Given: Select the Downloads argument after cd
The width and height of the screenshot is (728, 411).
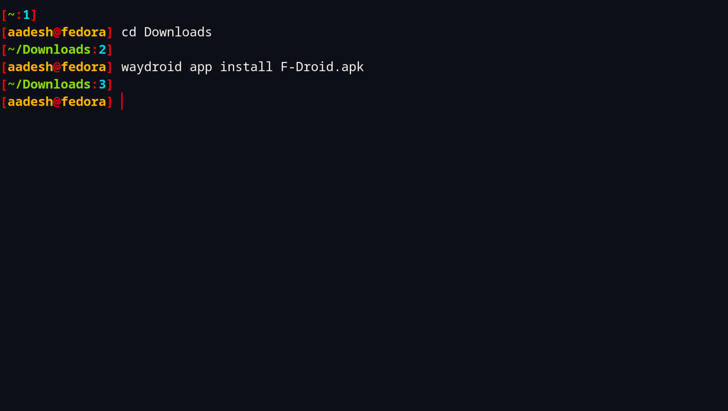Looking at the screenshot, I should [x=178, y=32].
